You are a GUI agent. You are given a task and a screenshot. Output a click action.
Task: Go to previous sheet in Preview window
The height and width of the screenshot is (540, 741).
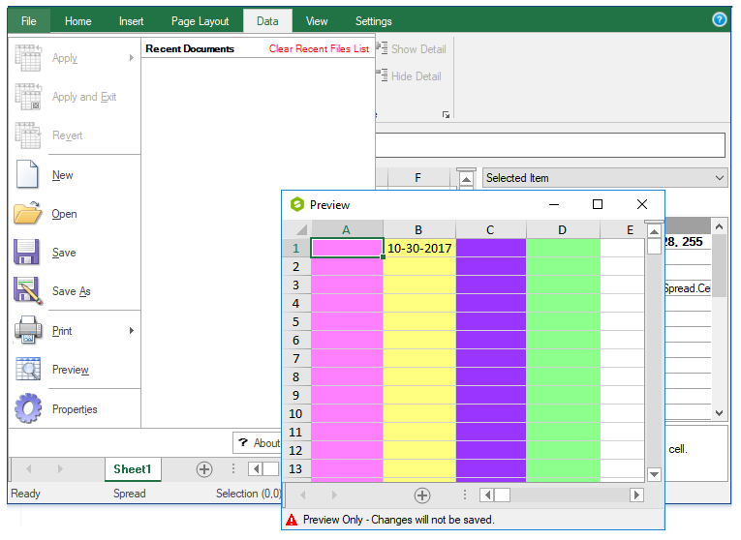coord(303,495)
